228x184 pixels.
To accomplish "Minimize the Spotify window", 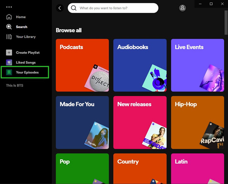I will tap(200, 4).
